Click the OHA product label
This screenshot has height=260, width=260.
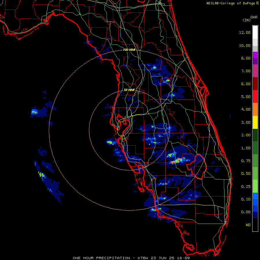pos(254,17)
